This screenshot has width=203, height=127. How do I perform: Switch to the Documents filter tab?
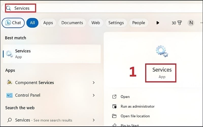(72, 23)
